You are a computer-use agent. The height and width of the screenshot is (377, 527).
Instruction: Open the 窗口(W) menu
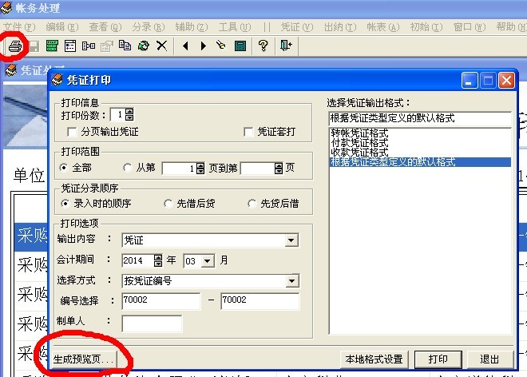tap(470, 27)
